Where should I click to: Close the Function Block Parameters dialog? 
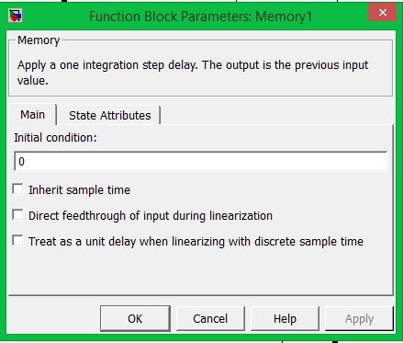pos(382,13)
